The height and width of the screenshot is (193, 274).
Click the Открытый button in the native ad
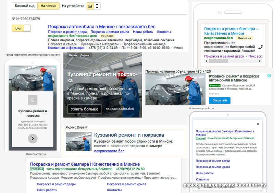(x=220, y=100)
